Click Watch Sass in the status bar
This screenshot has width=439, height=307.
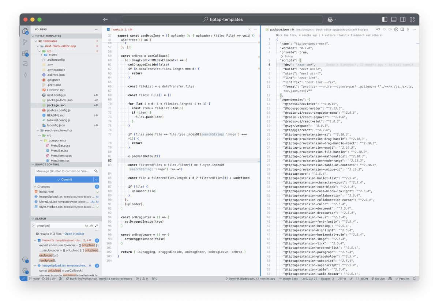288,278
